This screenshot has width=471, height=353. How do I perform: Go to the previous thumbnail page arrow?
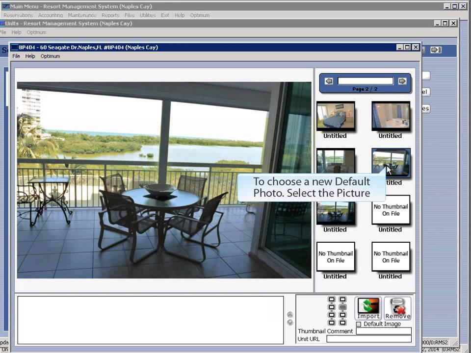pos(329,81)
